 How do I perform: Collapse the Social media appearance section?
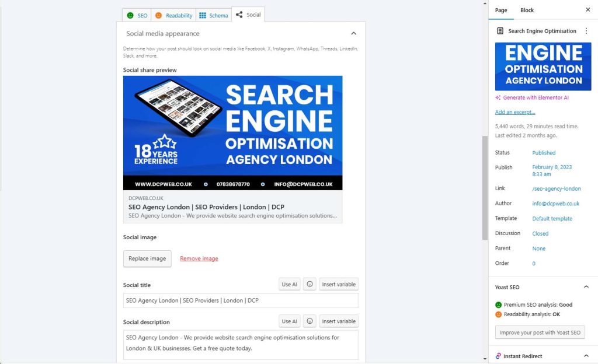353,33
